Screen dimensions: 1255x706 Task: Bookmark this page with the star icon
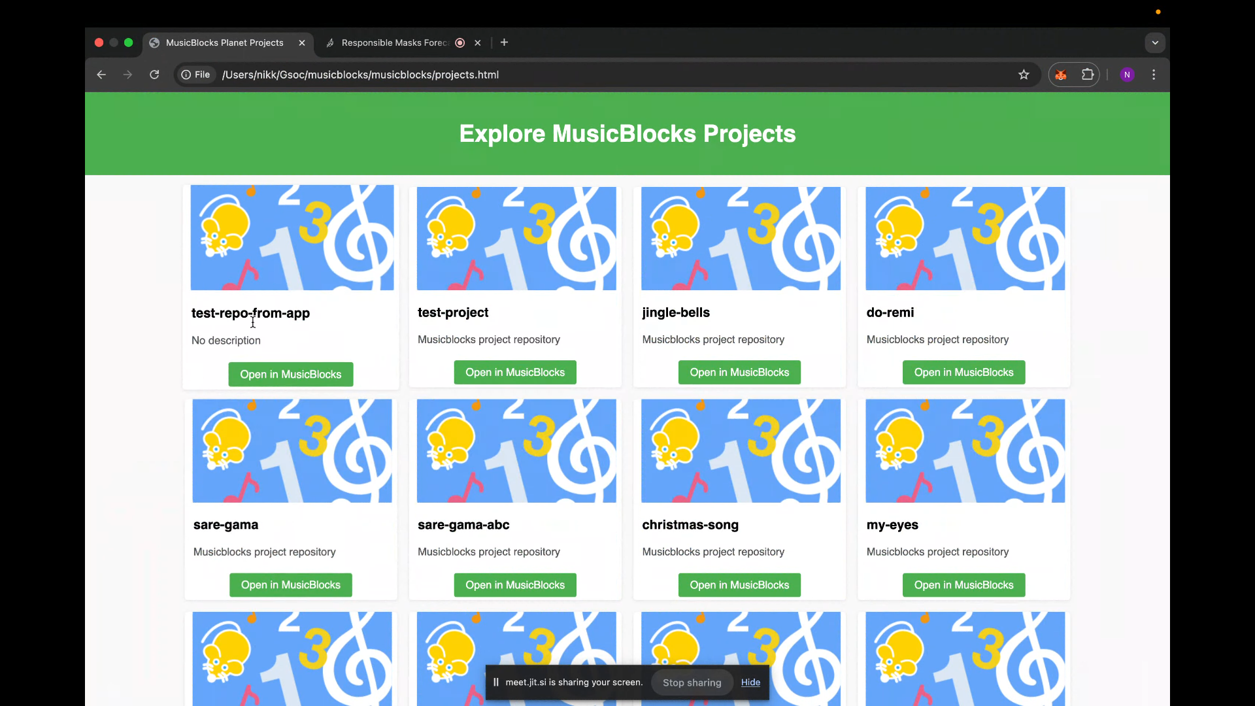(x=1024, y=75)
